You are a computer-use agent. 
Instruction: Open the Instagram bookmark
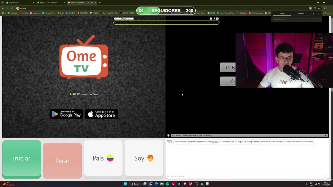point(35,13)
